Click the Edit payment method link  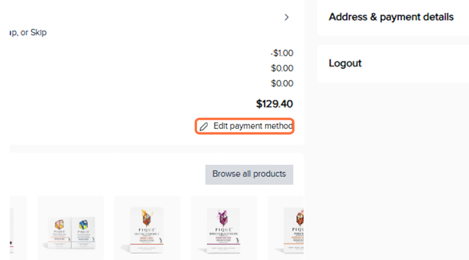[x=253, y=126]
